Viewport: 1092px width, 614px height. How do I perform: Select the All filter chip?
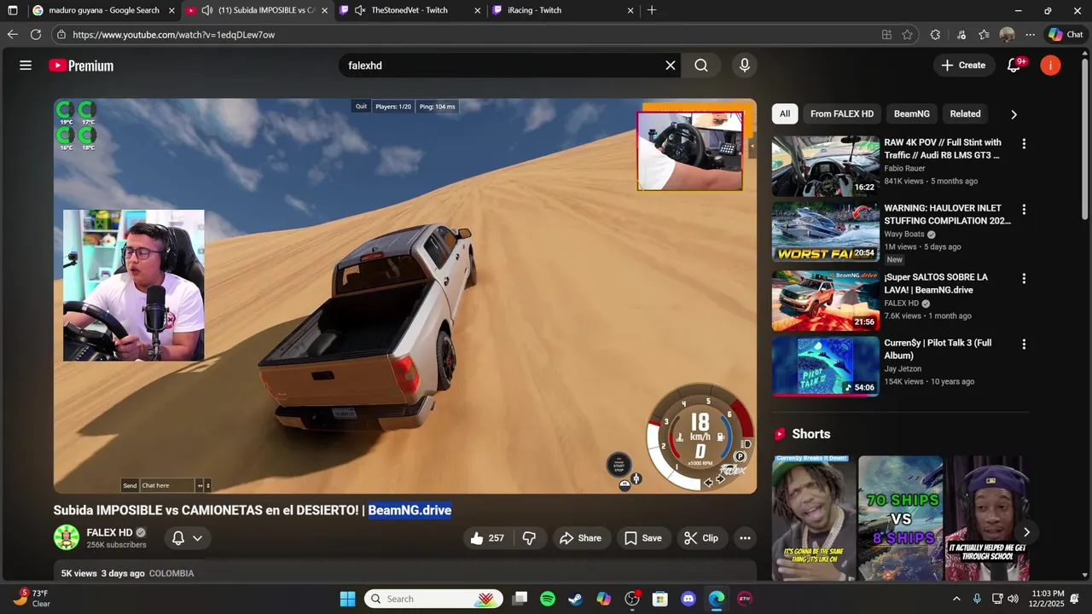[x=785, y=114]
